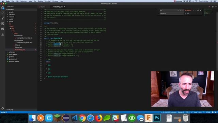Viewport: 218px width, 123px height.
Task: Open the Source Control view
Action: (3, 18)
